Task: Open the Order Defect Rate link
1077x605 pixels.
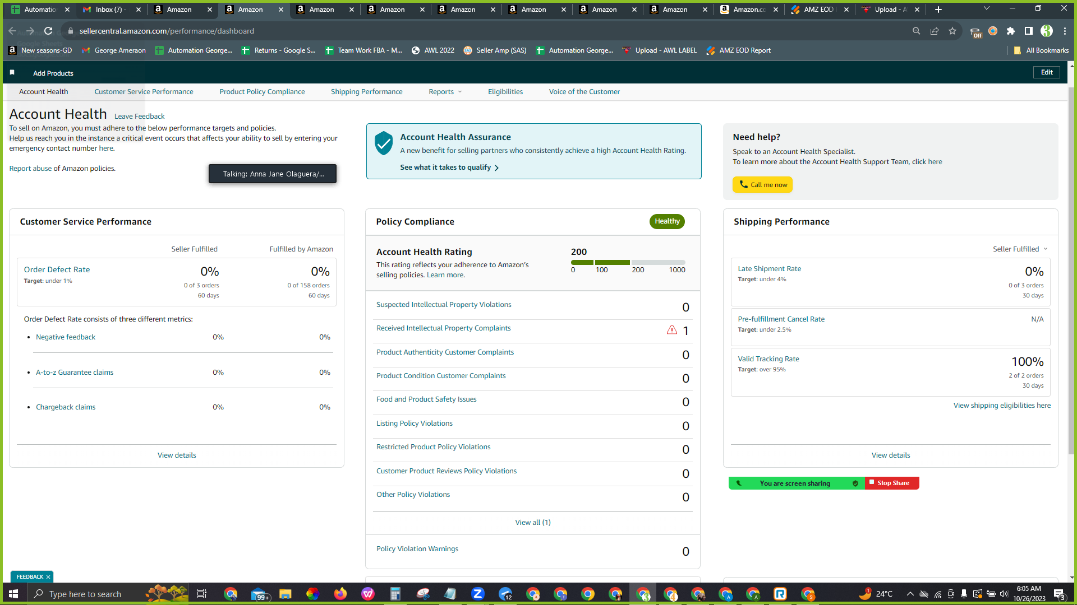Action: click(x=57, y=269)
